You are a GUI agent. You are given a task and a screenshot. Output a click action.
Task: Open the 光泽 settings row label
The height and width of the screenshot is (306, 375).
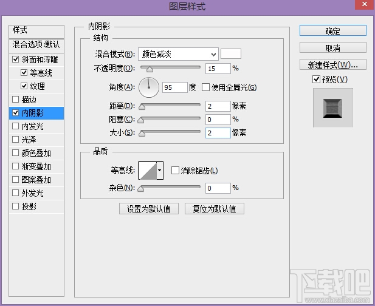click(x=29, y=140)
